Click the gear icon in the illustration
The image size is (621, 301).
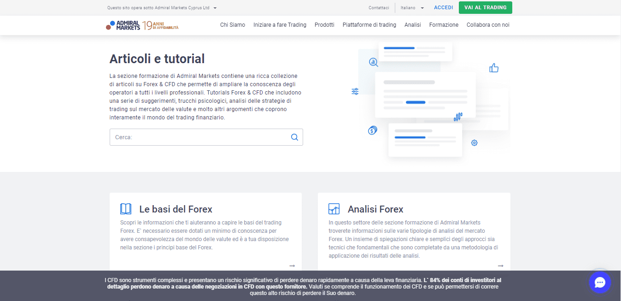(x=474, y=143)
